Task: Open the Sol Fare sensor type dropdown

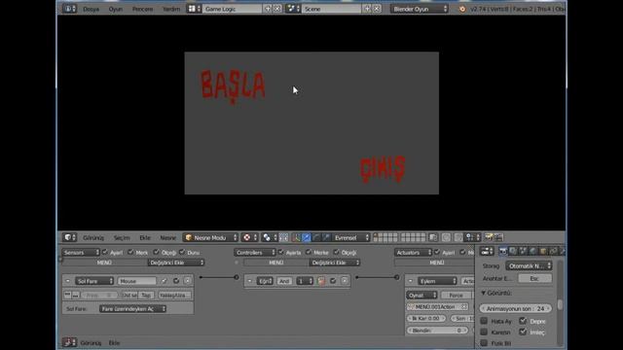Action: (94, 281)
